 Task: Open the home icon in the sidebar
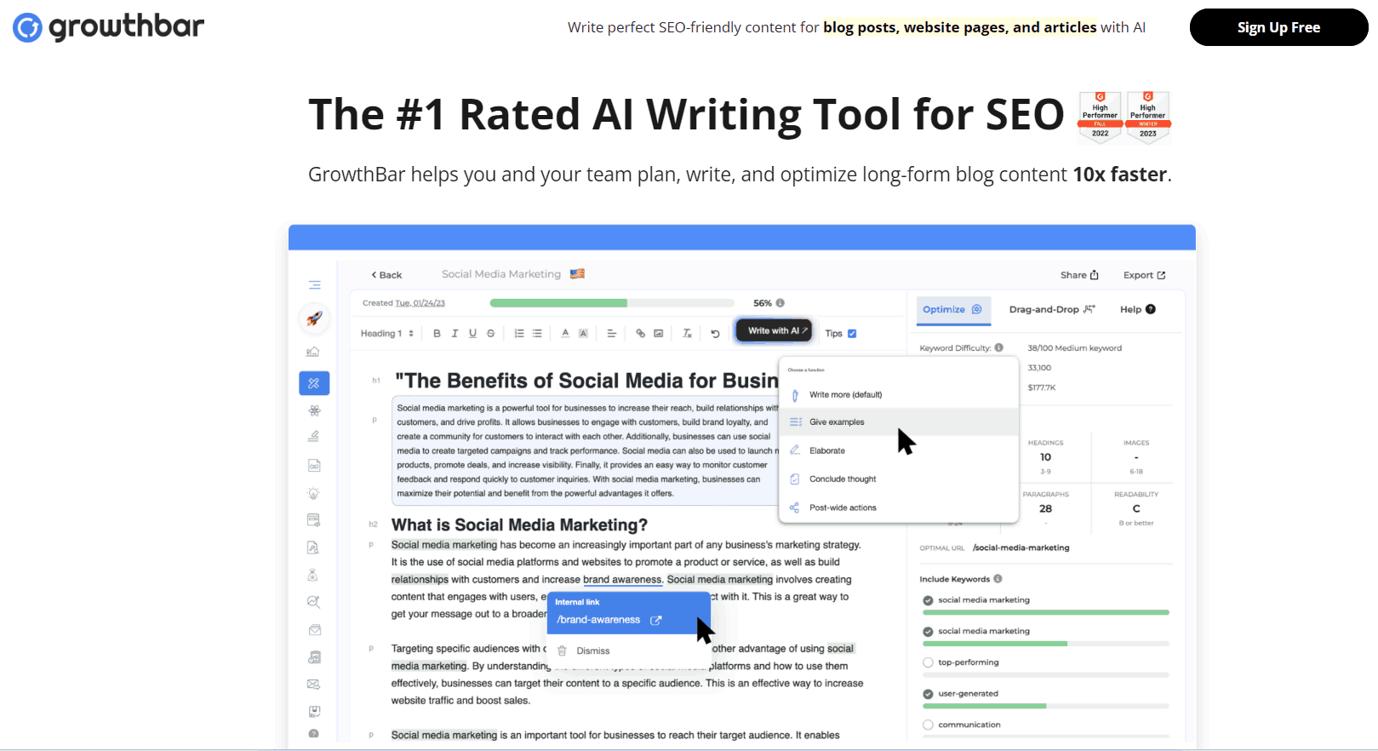point(313,352)
